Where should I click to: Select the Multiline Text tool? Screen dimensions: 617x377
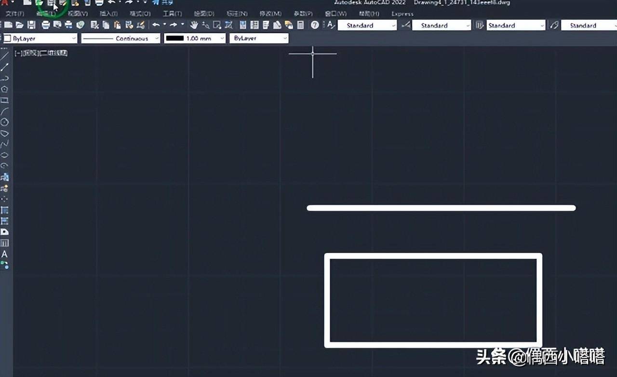point(5,254)
